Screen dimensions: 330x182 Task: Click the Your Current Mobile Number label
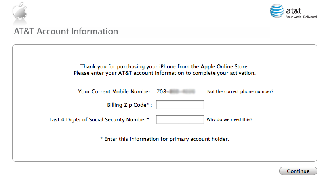115,92
